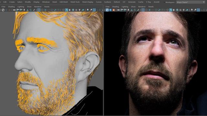
Task: Toggle Wireframe on Shaded in gray model viewport
Action: tap(73, 10)
